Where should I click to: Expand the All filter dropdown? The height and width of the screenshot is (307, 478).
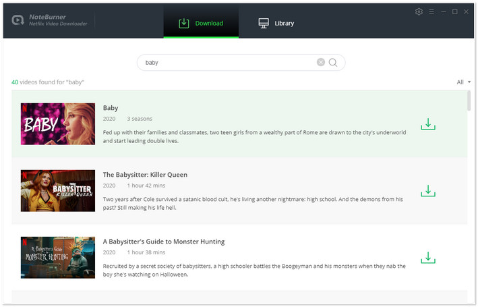tap(464, 82)
